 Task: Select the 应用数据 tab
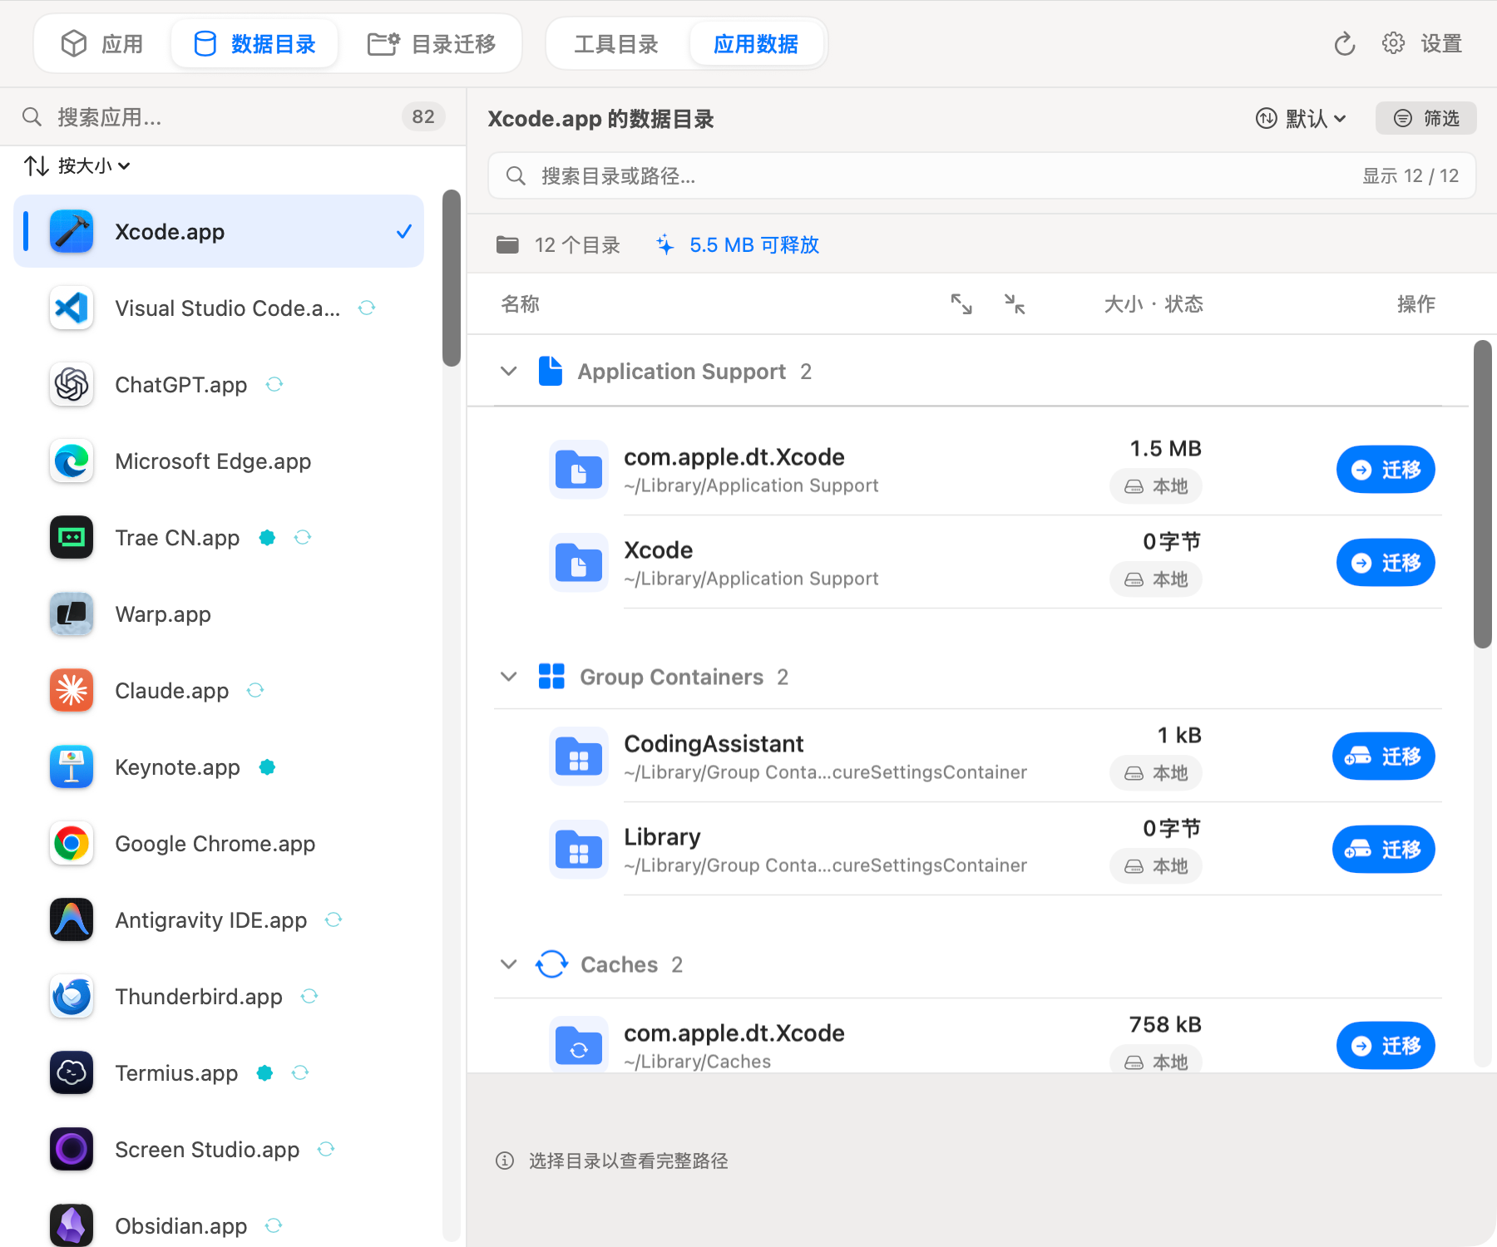[756, 44]
